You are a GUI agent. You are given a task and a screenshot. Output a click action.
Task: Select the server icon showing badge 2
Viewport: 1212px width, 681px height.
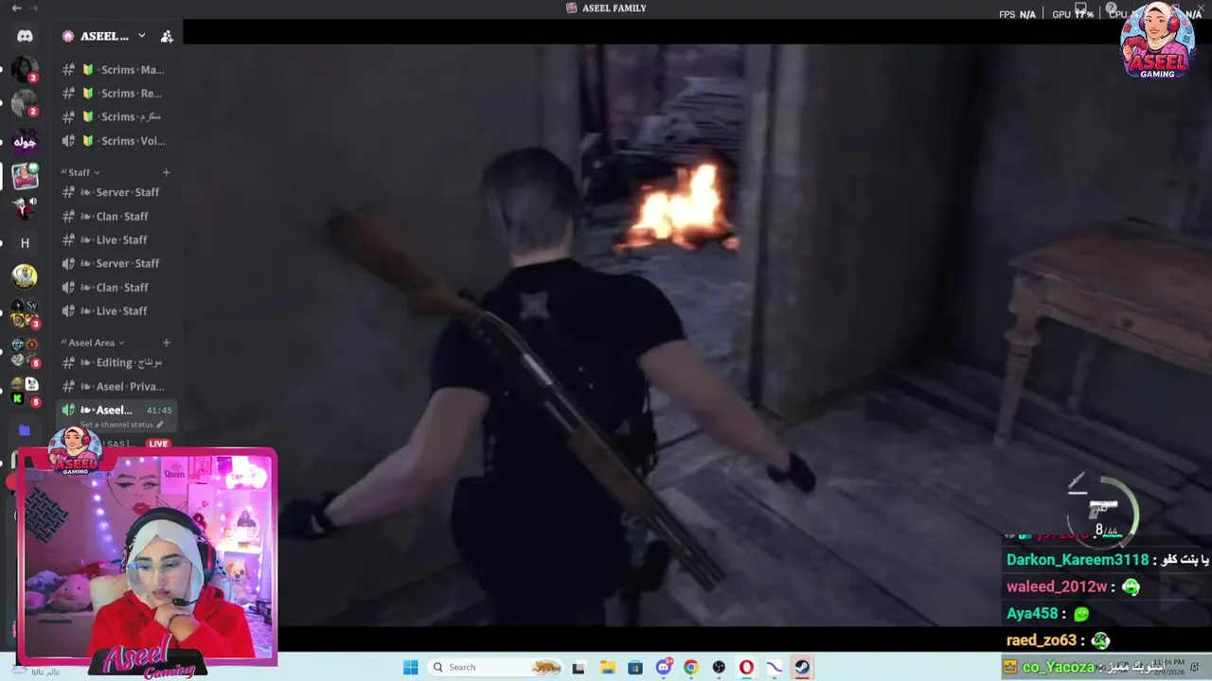point(25,102)
